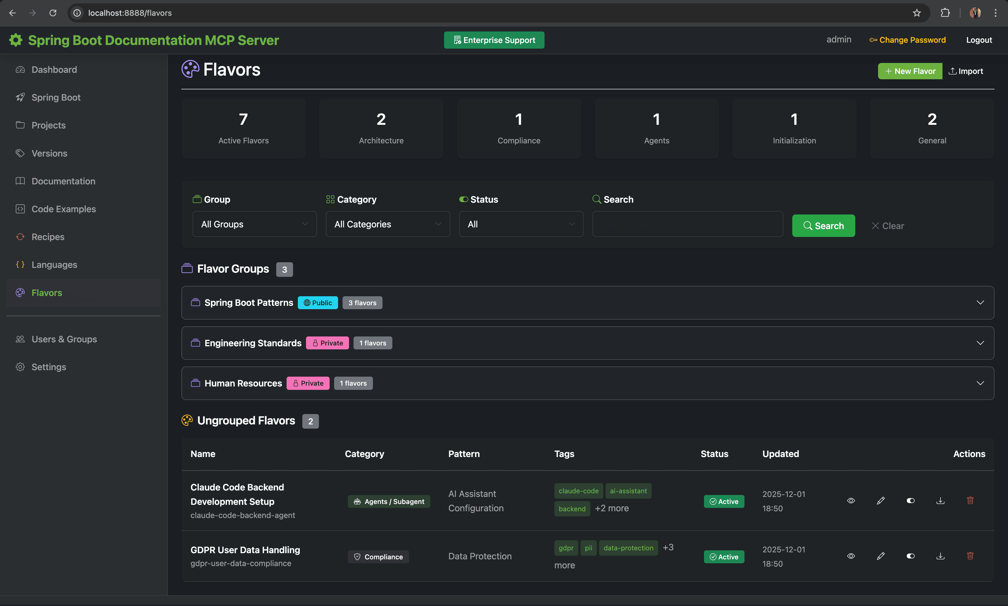Image resolution: width=1008 pixels, height=606 pixels.
Task: Go to Users & Groups section
Action: (64, 339)
